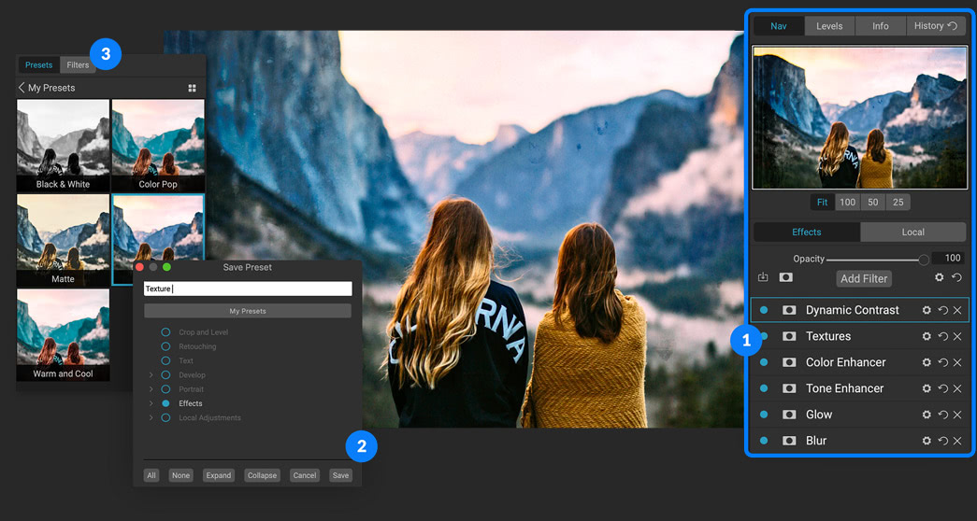The image size is (977, 521).
Task: Reset the Dynamic Contrast filter
Action: pos(942,310)
